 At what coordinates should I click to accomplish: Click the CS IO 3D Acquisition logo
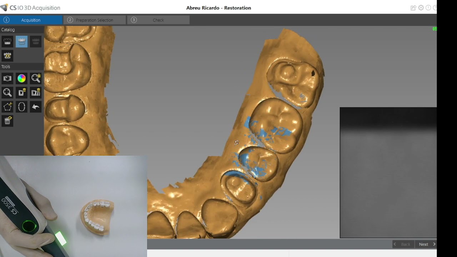30,7
